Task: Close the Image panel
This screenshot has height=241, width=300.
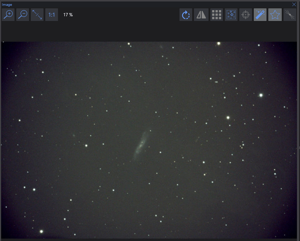Action: [294, 4]
